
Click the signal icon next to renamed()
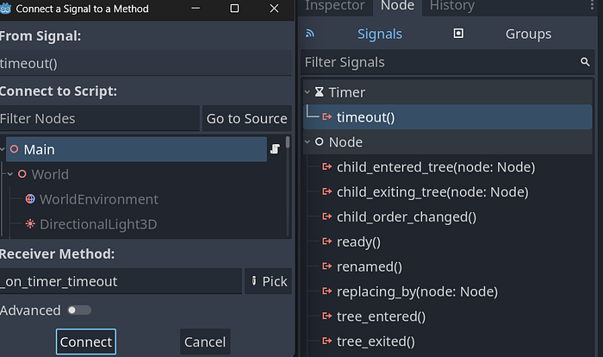[x=326, y=266]
